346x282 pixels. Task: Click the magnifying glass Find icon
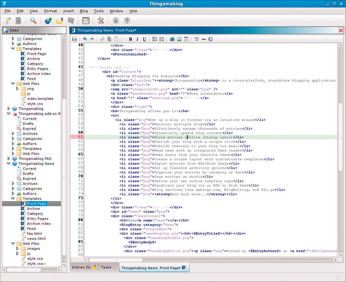click(x=33, y=21)
